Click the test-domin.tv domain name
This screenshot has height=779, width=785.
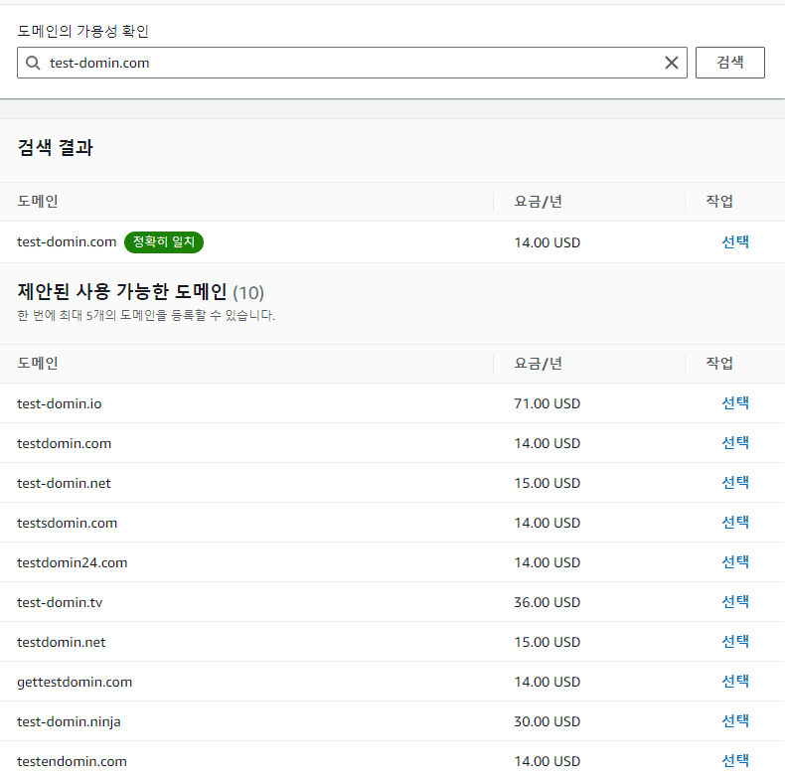tap(60, 602)
